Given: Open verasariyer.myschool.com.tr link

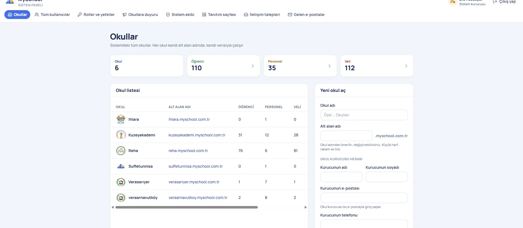Looking at the screenshot, I should coord(194,182).
